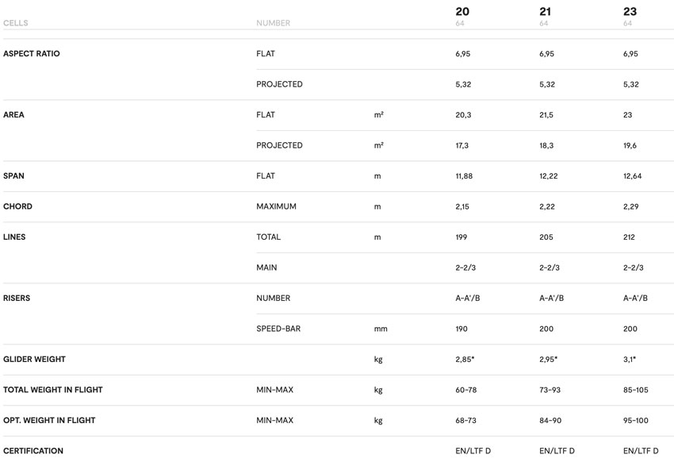Click the MAXIMUM sub-label in CHORD row
This screenshot has width=674, height=466.
[x=277, y=206]
